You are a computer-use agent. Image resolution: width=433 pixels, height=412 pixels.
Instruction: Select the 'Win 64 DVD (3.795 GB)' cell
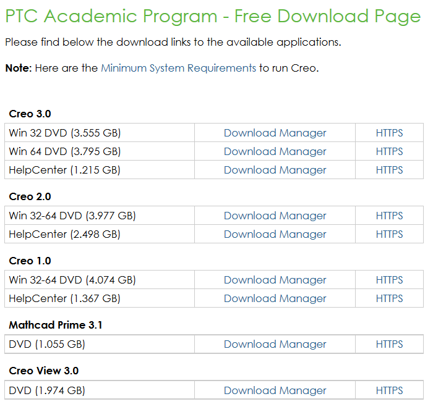click(100, 151)
